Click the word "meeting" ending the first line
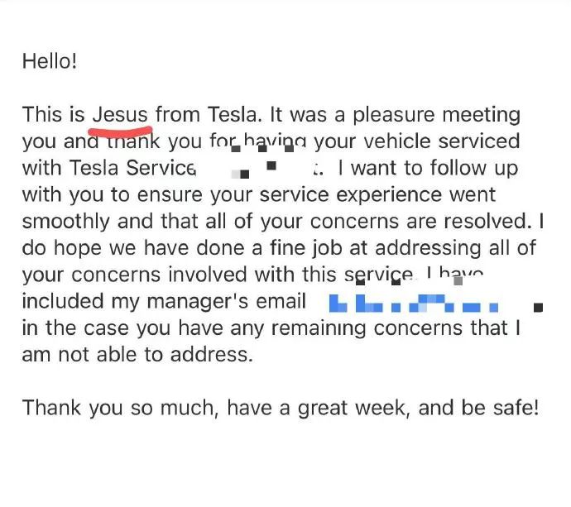 pos(481,116)
